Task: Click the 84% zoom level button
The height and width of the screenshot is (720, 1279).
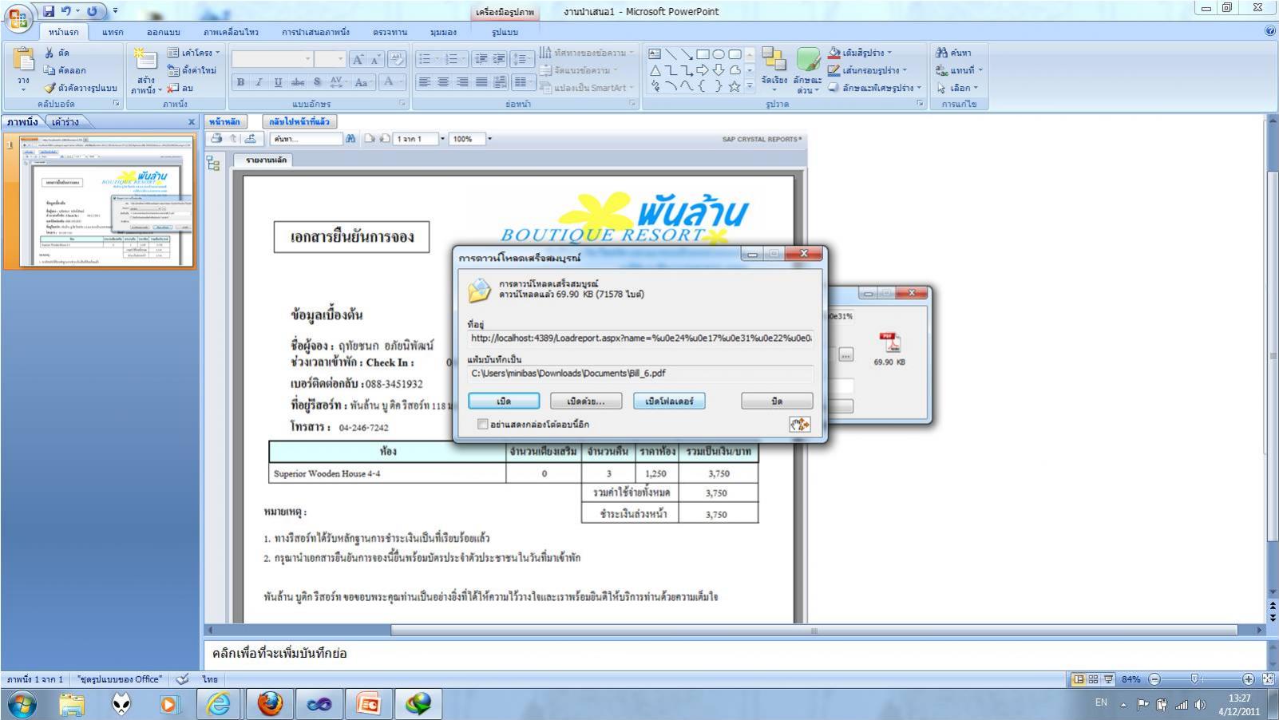Action: point(1131,679)
